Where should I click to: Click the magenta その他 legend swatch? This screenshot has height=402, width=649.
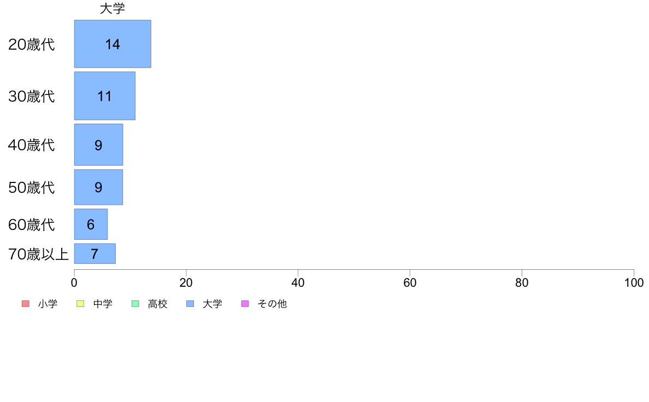[245, 304]
